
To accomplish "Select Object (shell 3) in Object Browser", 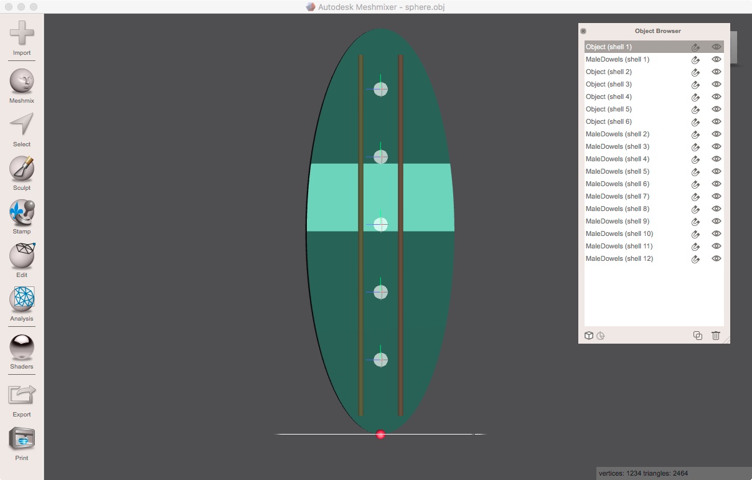I will pos(654,84).
